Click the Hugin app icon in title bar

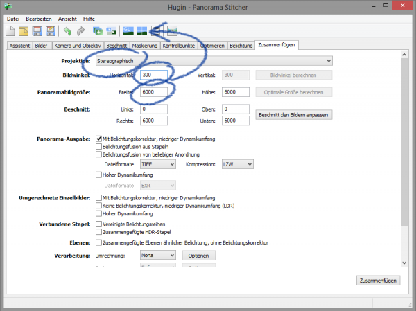tap(8, 7)
